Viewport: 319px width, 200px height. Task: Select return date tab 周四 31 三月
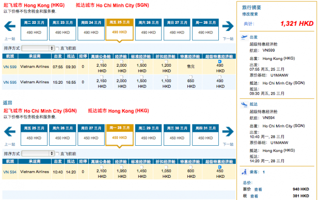pos(205,135)
